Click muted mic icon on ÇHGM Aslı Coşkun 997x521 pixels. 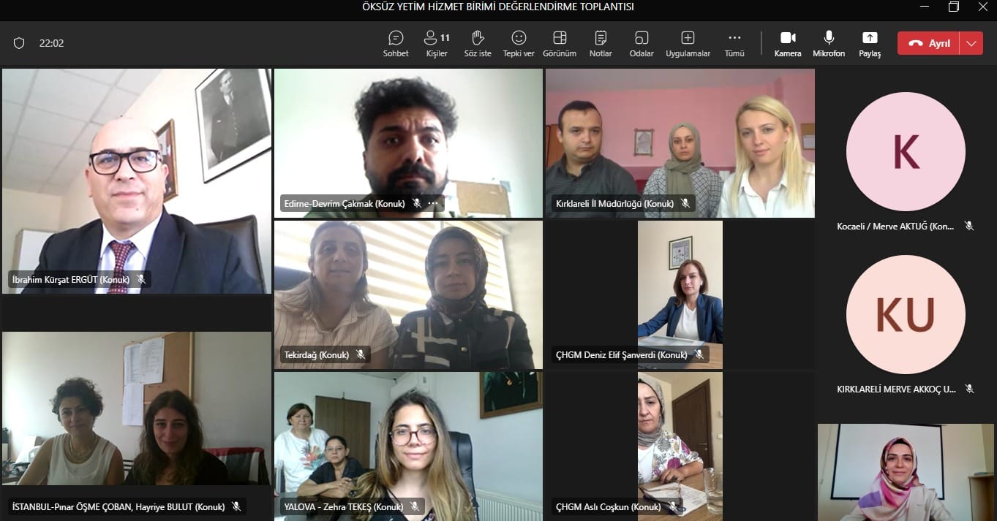[672, 506]
